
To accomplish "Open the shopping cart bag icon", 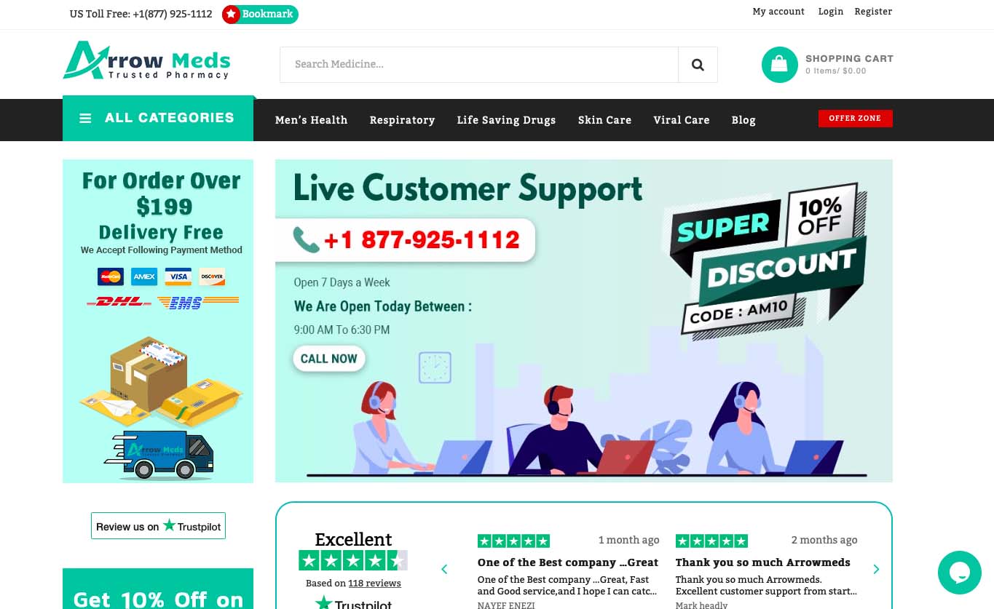I will [x=779, y=65].
